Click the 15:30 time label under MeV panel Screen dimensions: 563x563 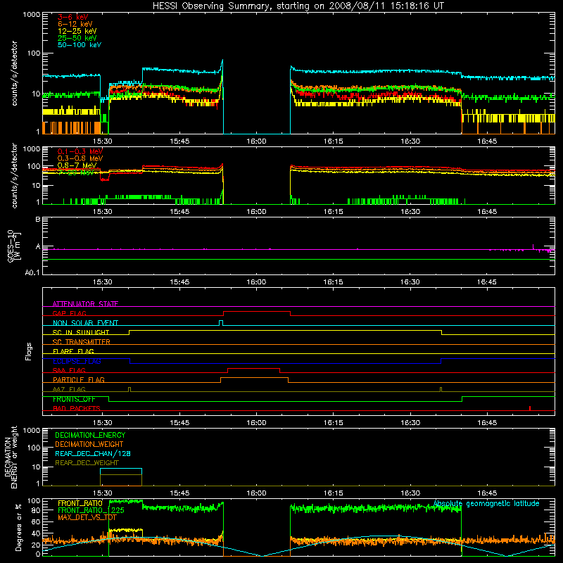pyautogui.click(x=102, y=212)
